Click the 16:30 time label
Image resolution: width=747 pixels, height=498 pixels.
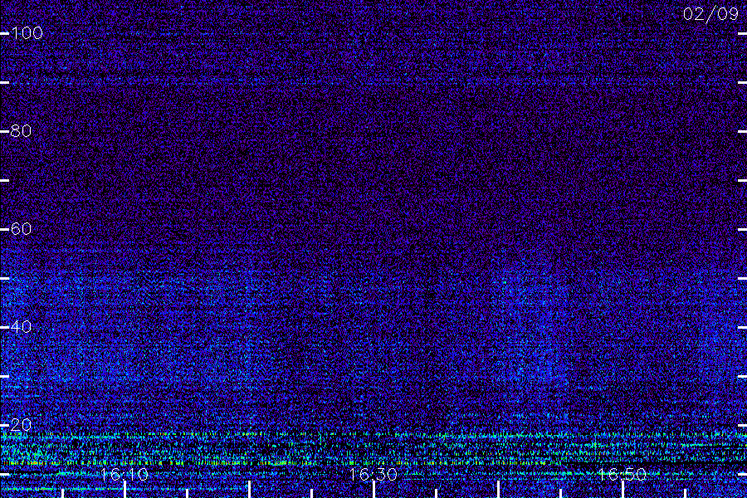click(x=373, y=474)
